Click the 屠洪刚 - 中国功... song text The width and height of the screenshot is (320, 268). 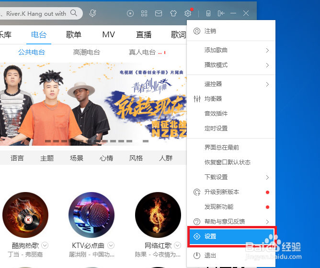91,255
